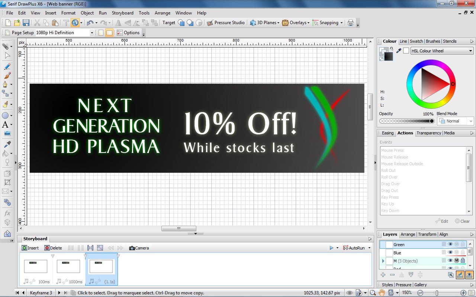
Task: Adjust the Opacity slider
Action: point(406,121)
